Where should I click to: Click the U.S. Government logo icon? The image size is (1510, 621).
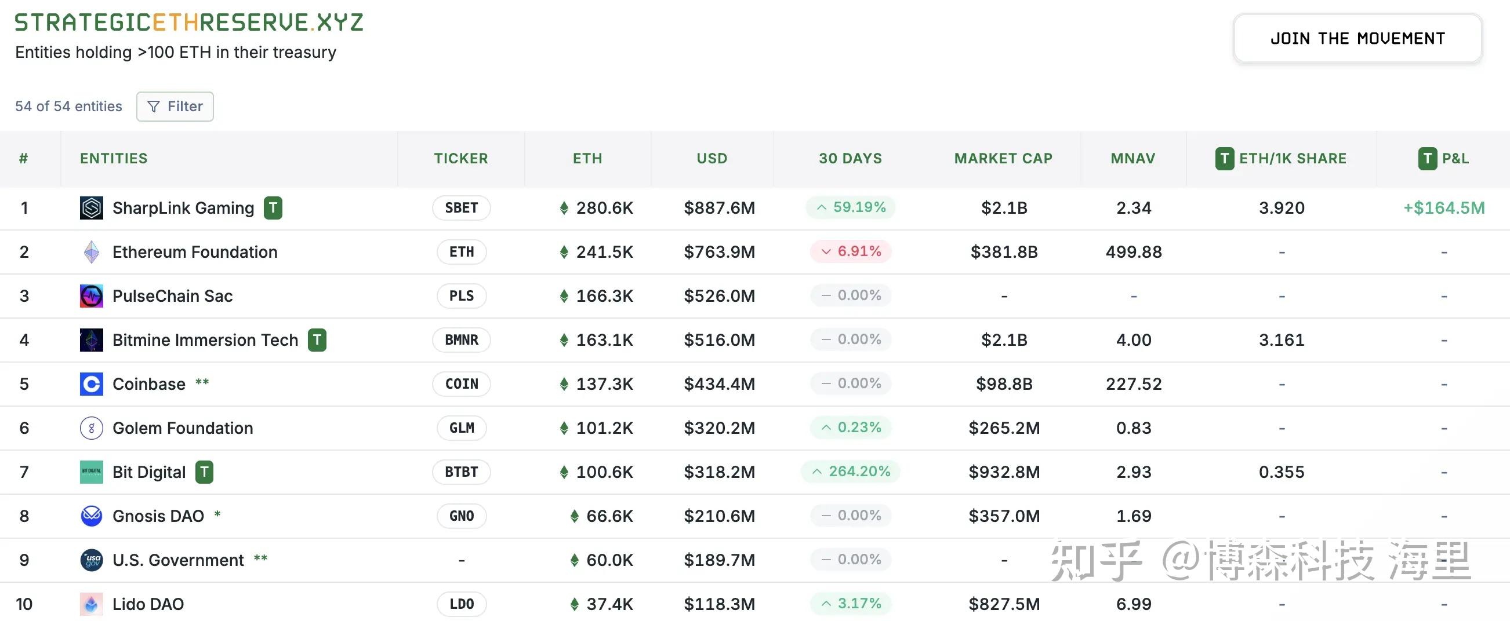tap(92, 560)
